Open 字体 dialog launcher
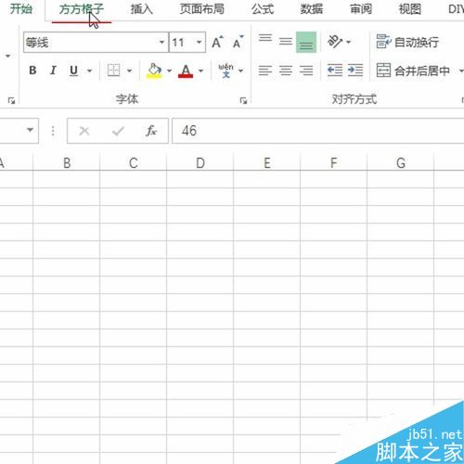464x464 pixels. click(x=243, y=100)
